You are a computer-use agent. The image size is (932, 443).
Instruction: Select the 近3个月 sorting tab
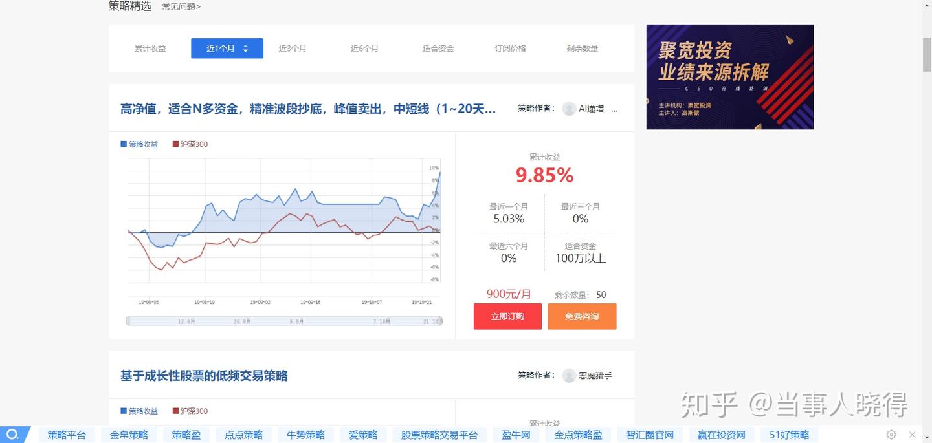(293, 48)
